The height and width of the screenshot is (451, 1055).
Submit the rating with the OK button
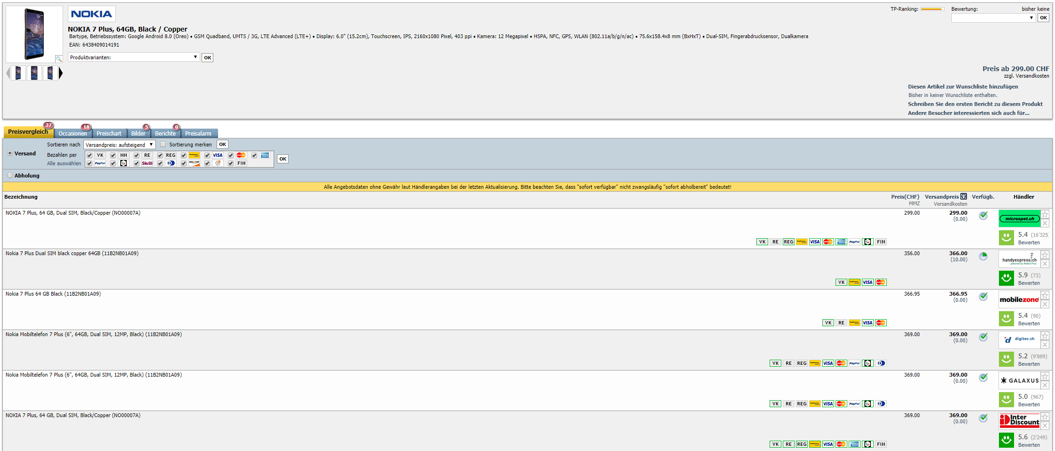click(x=1044, y=18)
